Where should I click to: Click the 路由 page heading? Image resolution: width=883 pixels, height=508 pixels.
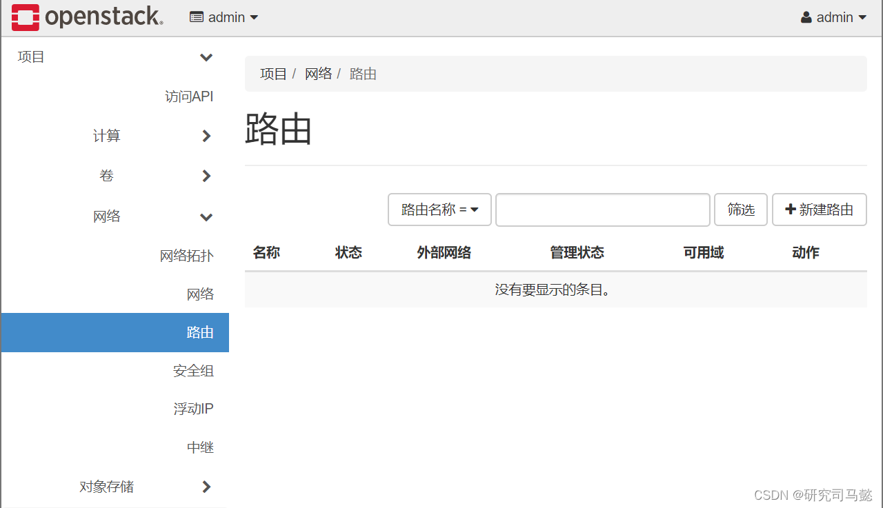click(x=279, y=129)
